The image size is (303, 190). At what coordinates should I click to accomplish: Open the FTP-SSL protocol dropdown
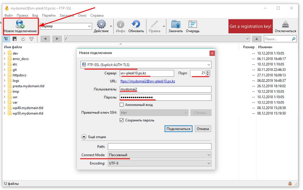coord(146,65)
